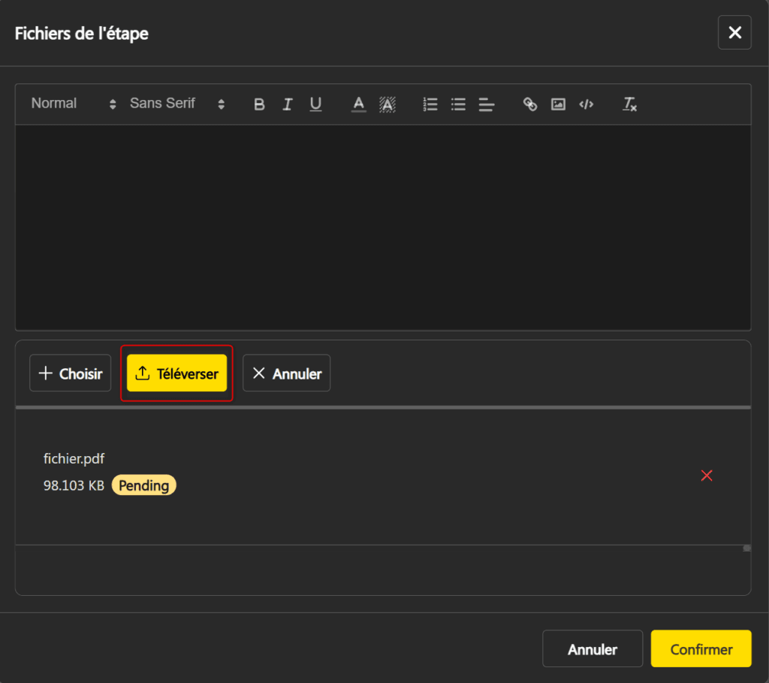This screenshot has height=683, width=769.
Task: Insert an image into the editor
Action: (558, 104)
